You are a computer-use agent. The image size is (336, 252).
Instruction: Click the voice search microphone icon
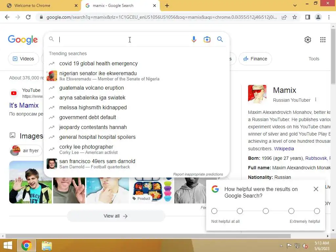[x=194, y=39]
